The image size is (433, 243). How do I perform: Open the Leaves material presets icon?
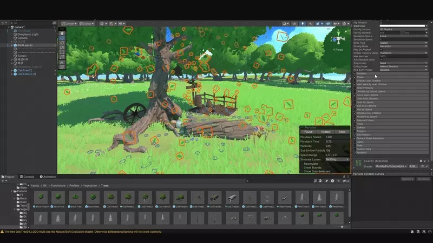pos(425,161)
